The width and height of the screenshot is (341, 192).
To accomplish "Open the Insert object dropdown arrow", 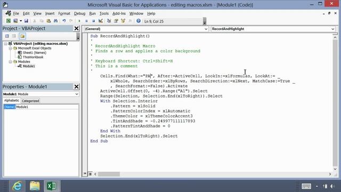I will pyautogui.click(x=21, y=21).
